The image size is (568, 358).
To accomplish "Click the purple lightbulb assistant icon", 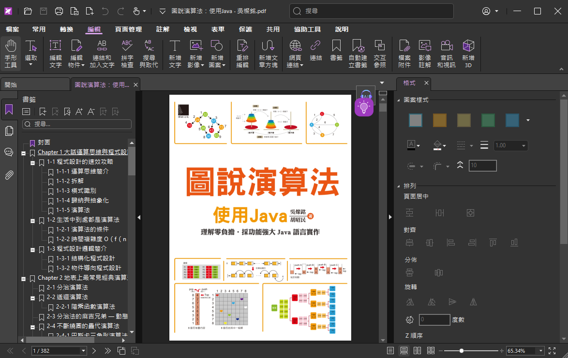I will tap(364, 107).
